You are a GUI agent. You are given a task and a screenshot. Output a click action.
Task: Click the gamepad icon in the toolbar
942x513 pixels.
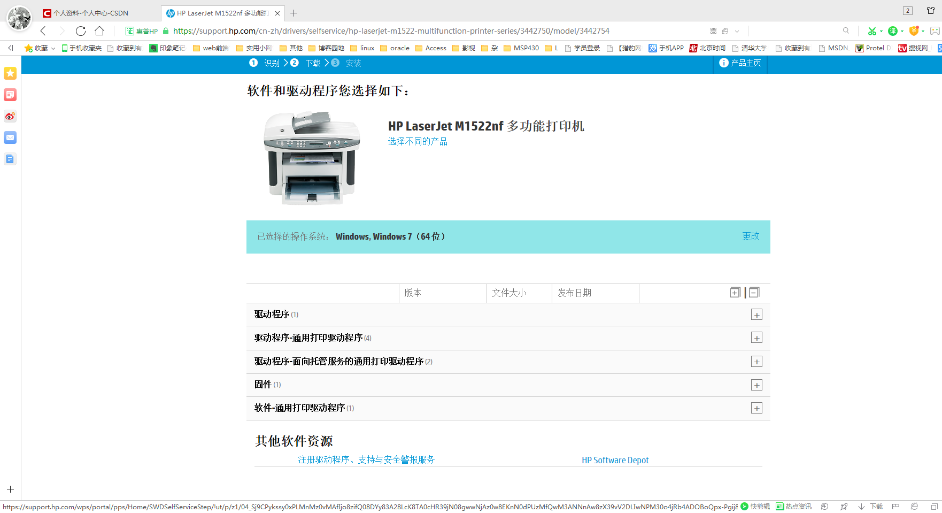pos(935,31)
